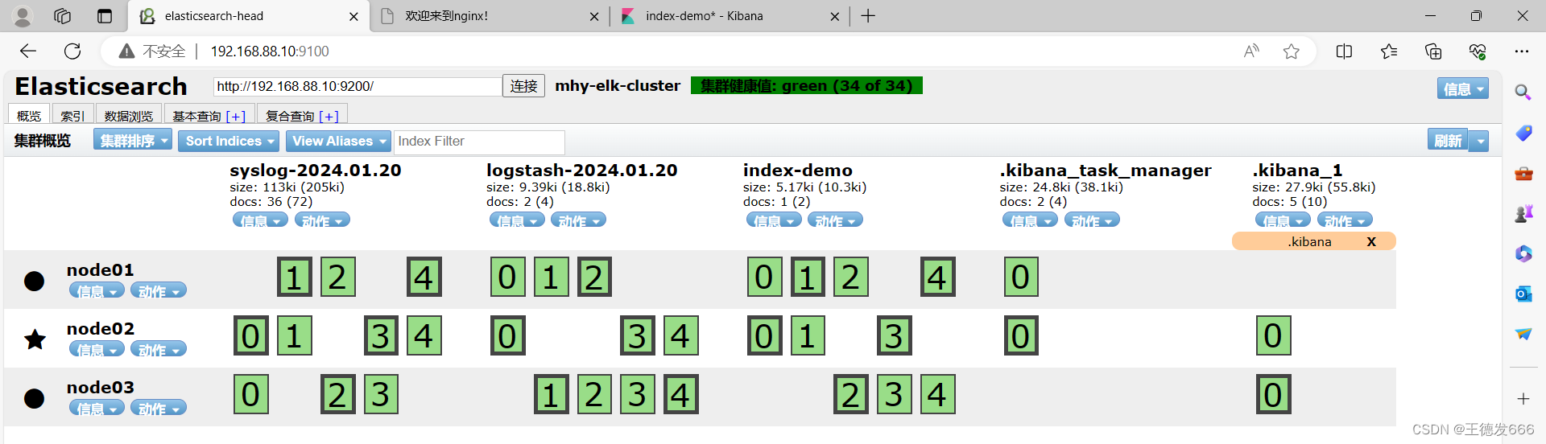1546x444 pixels.
Task: Click the 刷新 refresh button
Action: click(1448, 141)
